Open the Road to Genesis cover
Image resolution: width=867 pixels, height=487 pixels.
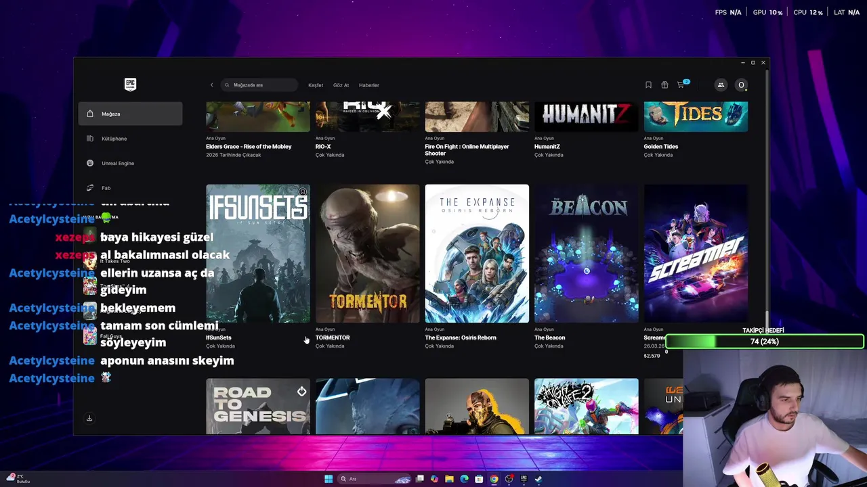[258, 406]
